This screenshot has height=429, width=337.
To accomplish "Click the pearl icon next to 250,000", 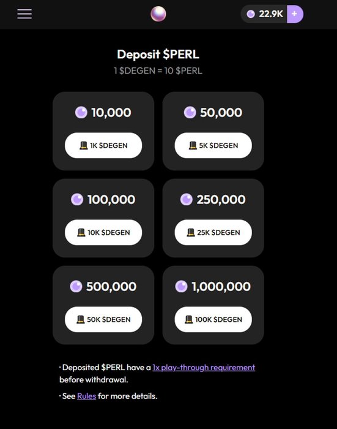I will pyautogui.click(x=187, y=199).
